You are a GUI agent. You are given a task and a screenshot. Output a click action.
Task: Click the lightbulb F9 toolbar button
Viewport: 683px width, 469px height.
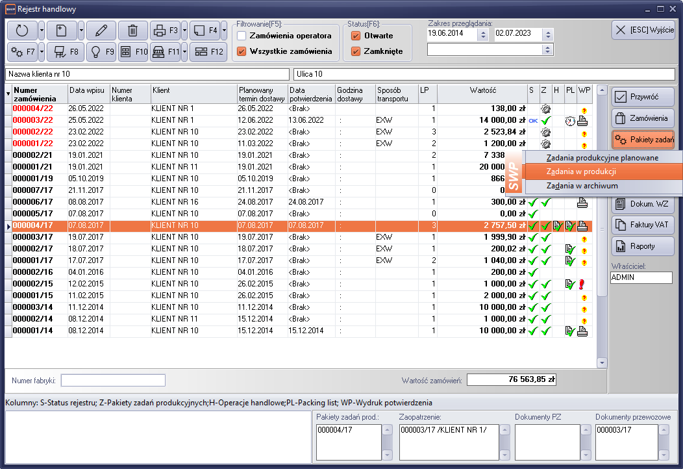click(101, 51)
